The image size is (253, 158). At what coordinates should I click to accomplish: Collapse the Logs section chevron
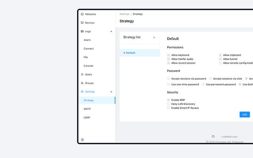[111, 32]
